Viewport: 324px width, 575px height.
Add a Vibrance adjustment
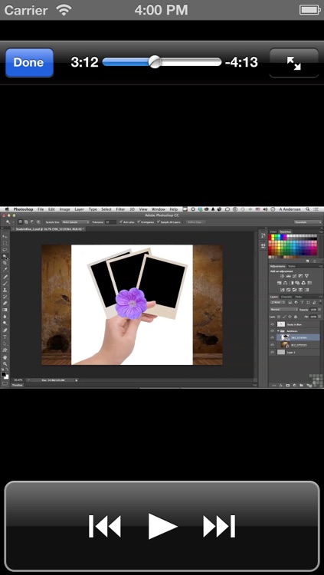click(306, 276)
